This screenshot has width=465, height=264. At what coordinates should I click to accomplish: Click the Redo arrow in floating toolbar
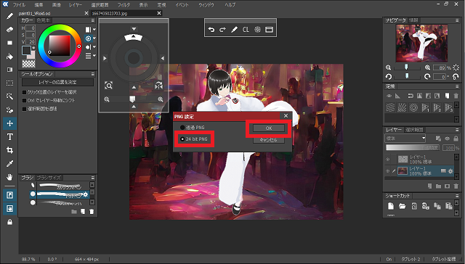222,30
